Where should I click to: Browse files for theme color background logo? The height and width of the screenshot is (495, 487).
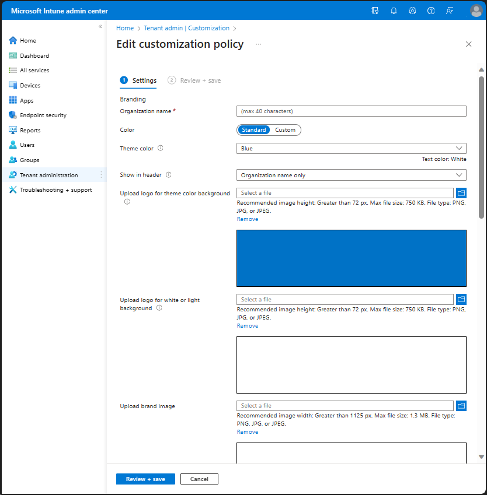pos(461,192)
